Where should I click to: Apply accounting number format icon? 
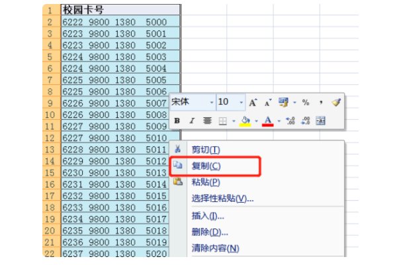284,103
